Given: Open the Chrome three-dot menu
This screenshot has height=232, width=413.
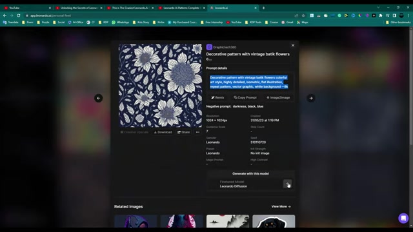Looking at the screenshot, I should [408, 15].
